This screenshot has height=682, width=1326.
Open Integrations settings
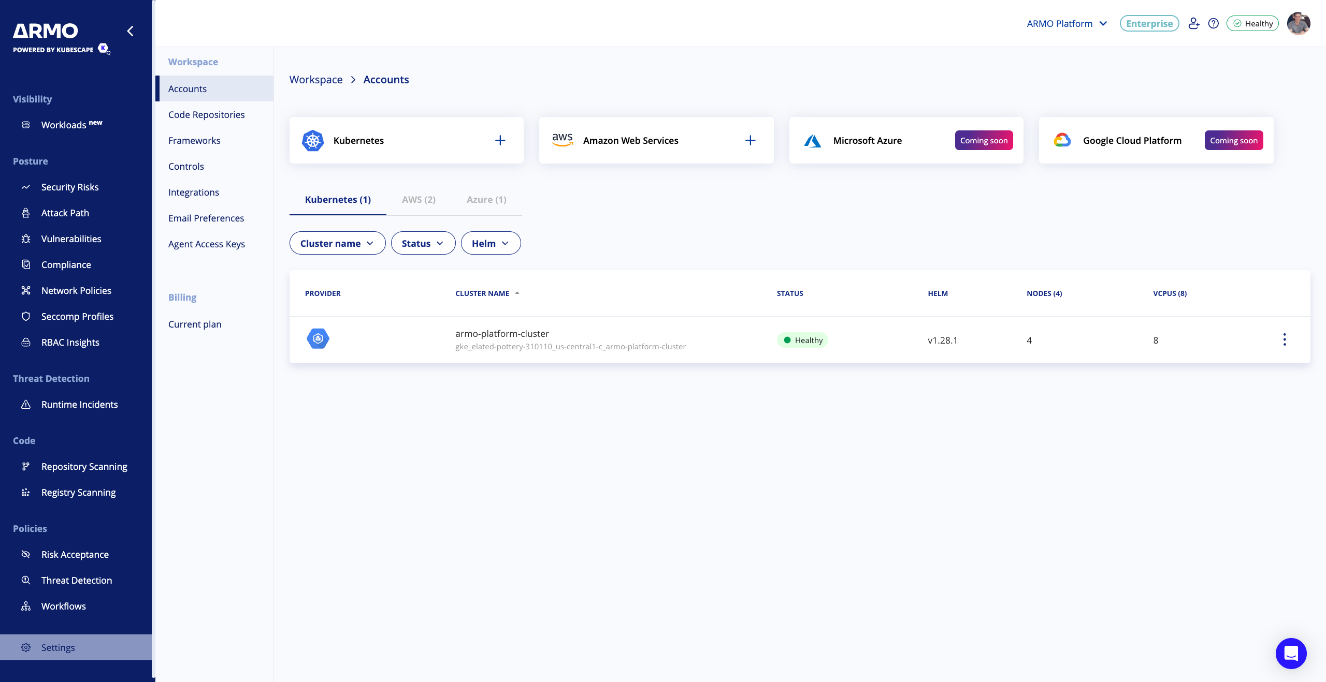click(214, 192)
